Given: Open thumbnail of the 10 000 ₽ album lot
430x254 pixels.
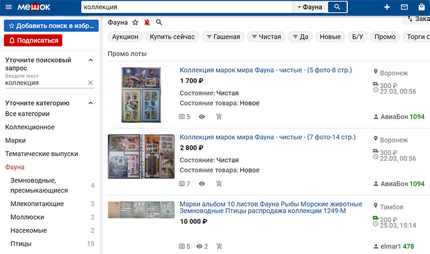Looking at the screenshot, I should coord(141,210).
